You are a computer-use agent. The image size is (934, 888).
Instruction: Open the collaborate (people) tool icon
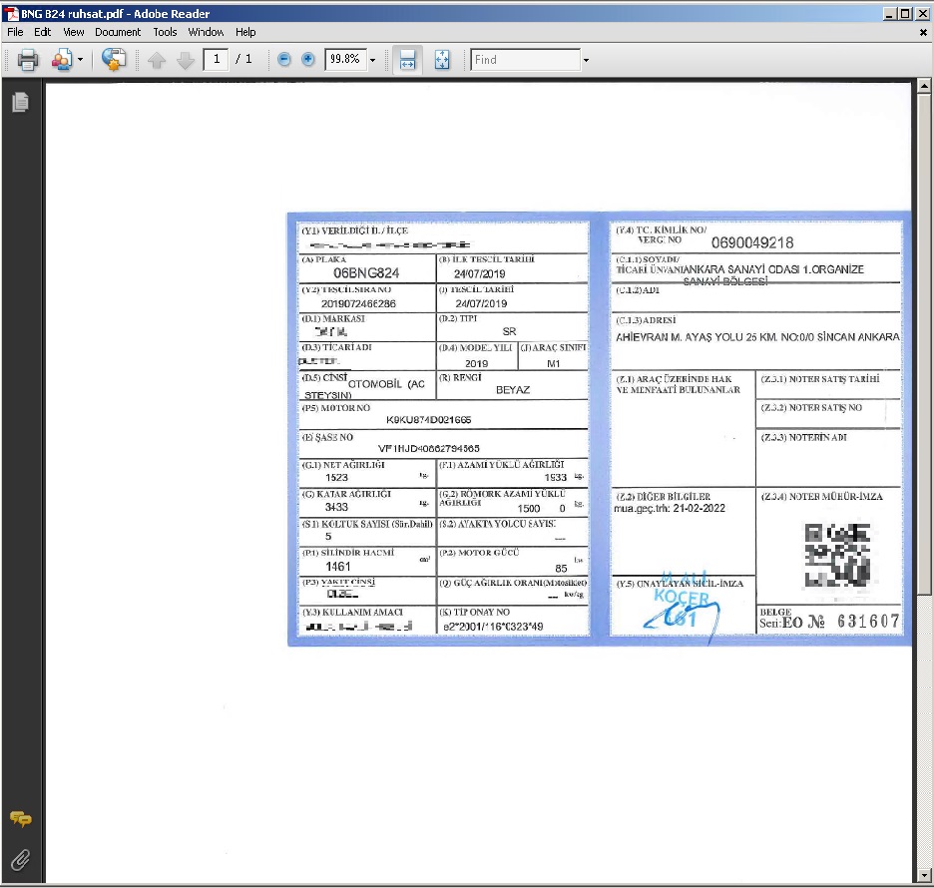click(62, 60)
